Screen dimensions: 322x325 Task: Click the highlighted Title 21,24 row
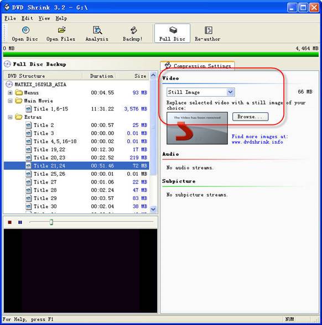[76, 166]
